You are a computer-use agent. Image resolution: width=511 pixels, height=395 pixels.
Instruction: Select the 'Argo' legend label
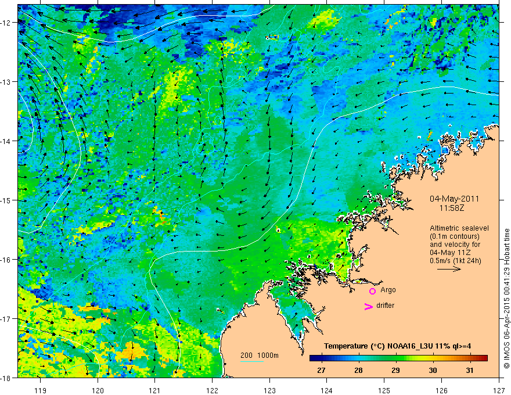[388, 290]
